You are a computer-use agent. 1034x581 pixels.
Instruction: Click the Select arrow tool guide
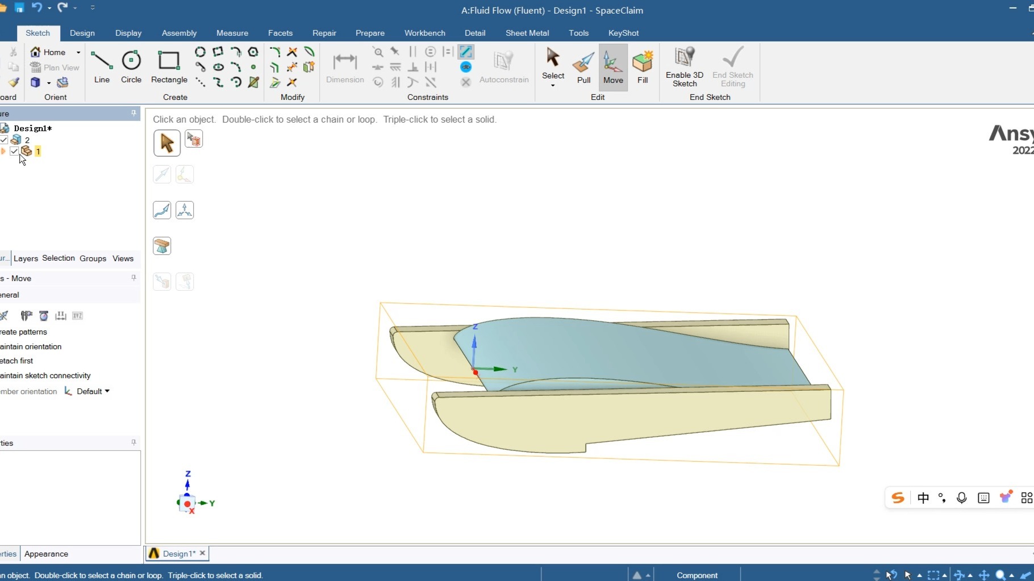(167, 143)
